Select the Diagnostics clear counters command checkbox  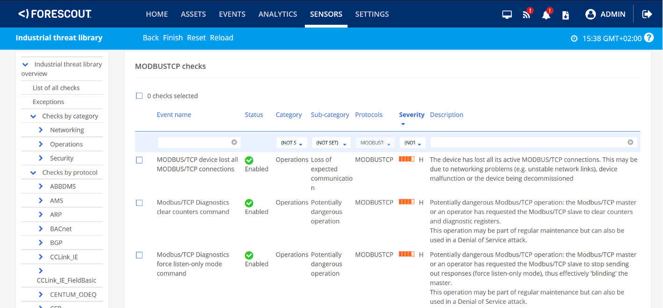[139, 203]
